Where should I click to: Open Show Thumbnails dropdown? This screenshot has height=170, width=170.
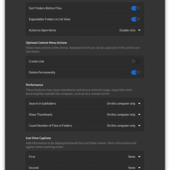(124, 115)
